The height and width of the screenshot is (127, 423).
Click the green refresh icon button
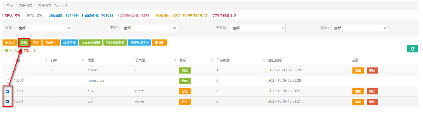tap(412, 49)
